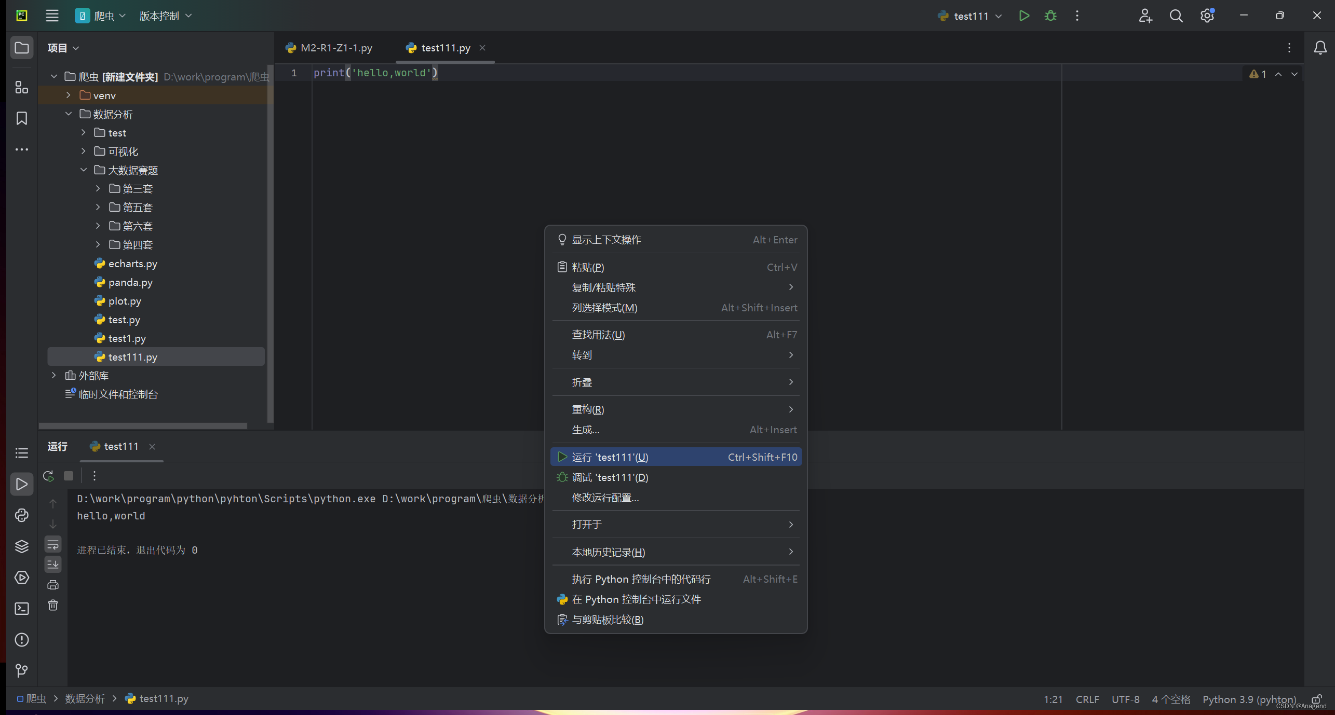
Task: Switch to the M2-R1-Z1-1.py editor tab
Action: [x=329, y=47]
